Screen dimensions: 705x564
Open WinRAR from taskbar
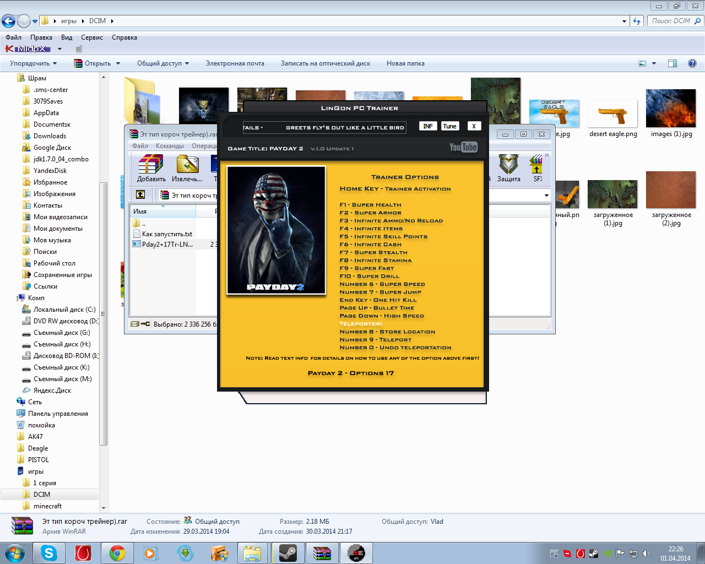coord(322,553)
